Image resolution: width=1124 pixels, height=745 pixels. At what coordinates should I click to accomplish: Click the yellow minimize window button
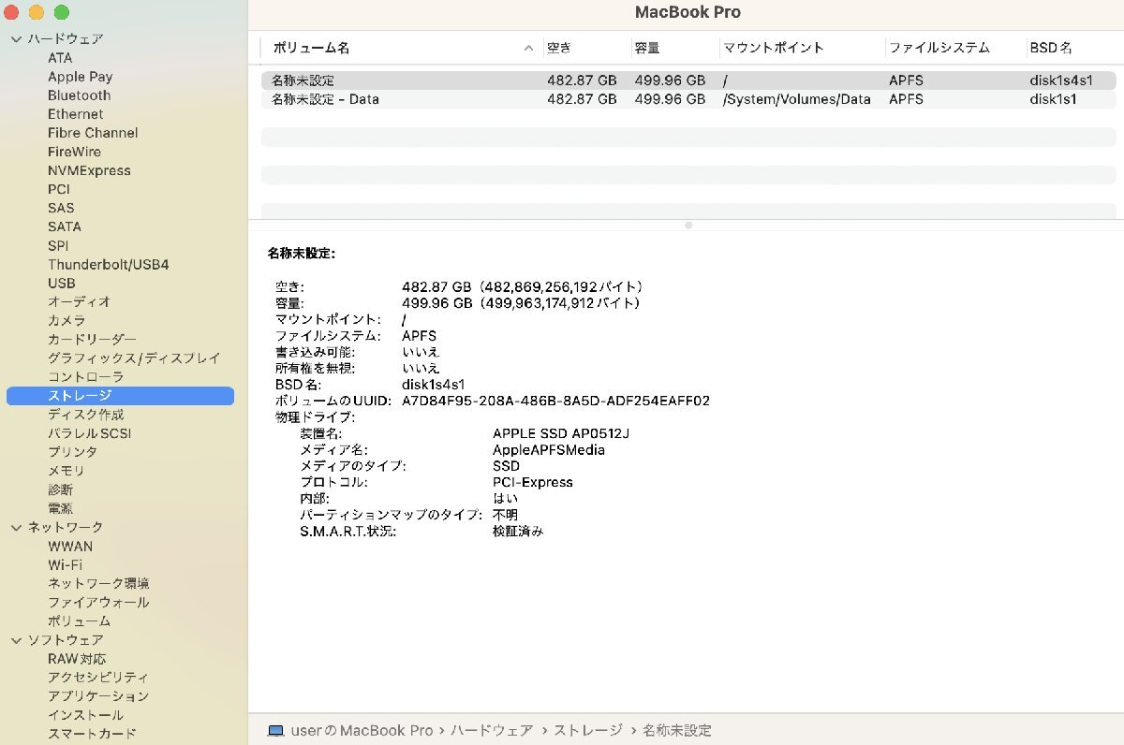click(x=37, y=12)
